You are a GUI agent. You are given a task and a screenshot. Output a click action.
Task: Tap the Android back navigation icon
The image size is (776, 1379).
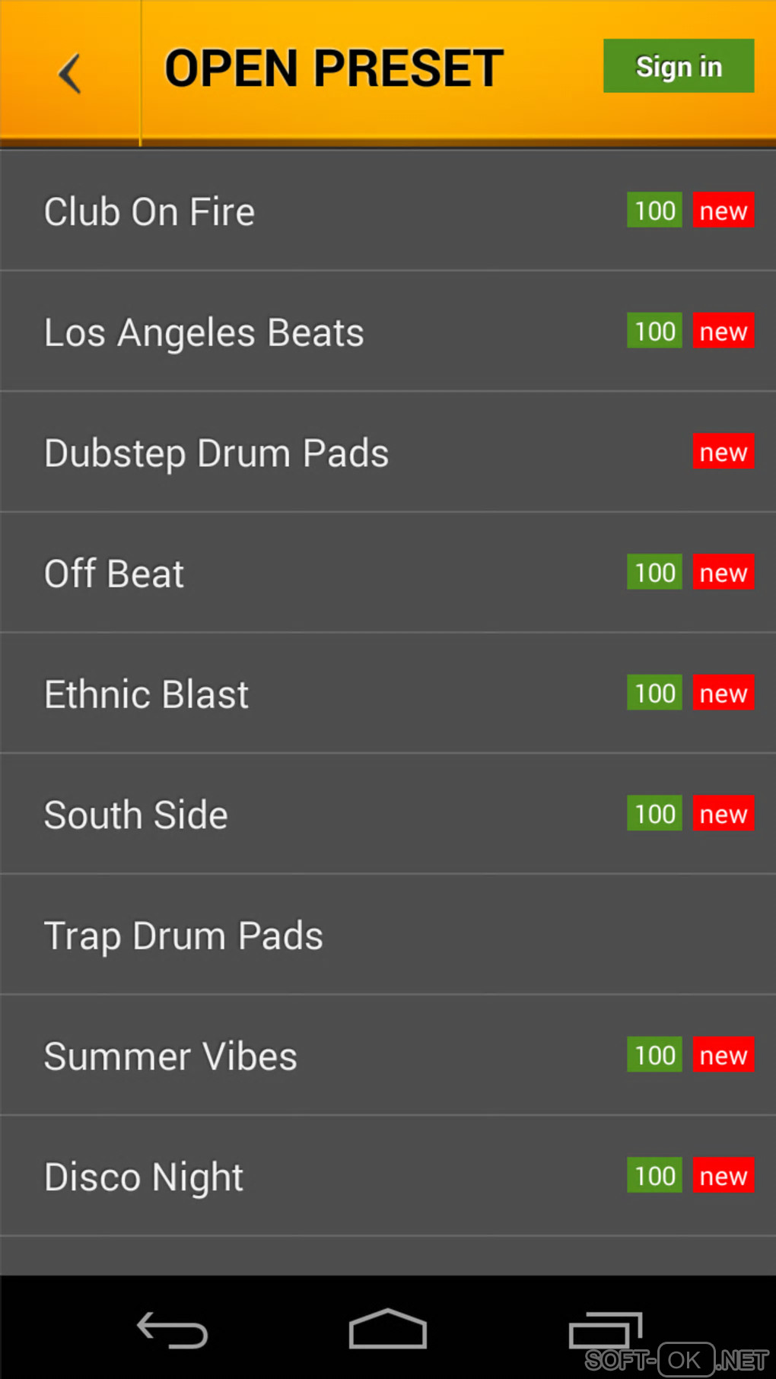pyautogui.click(x=172, y=1330)
